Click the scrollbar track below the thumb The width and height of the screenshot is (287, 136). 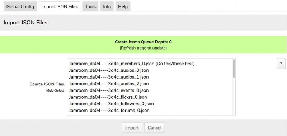234,97
